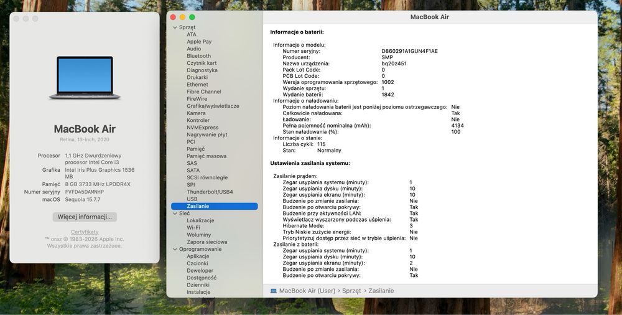Click the Więcej informacji... button
622x315 pixels.
point(85,217)
